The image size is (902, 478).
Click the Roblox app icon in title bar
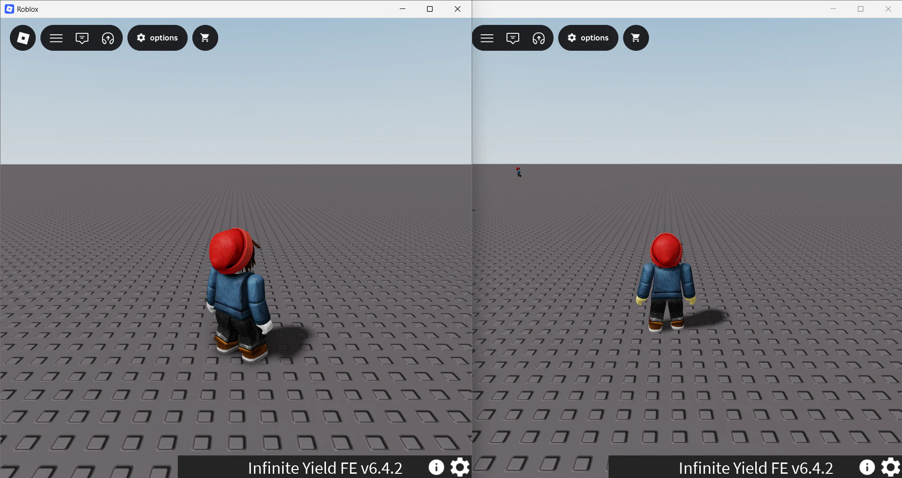pyautogui.click(x=9, y=9)
